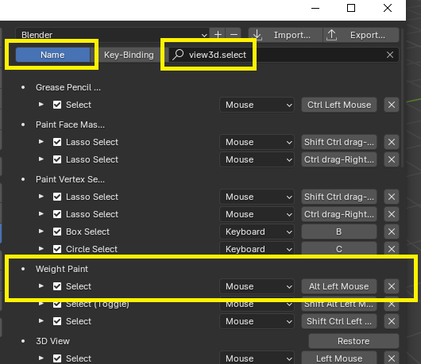421x364 pixels.
Task: Expand Weight Paint Alt Left Mouse Select details
Action: point(41,285)
